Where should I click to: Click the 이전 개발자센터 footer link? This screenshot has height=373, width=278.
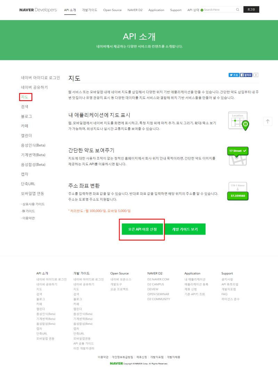tap(84, 348)
